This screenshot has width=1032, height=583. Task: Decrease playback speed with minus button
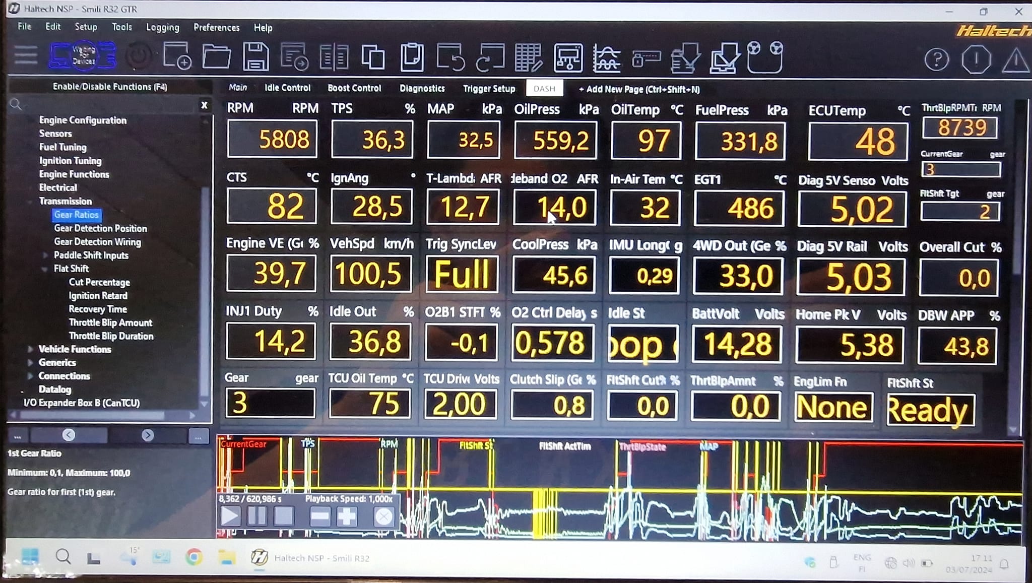pyautogui.click(x=320, y=516)
